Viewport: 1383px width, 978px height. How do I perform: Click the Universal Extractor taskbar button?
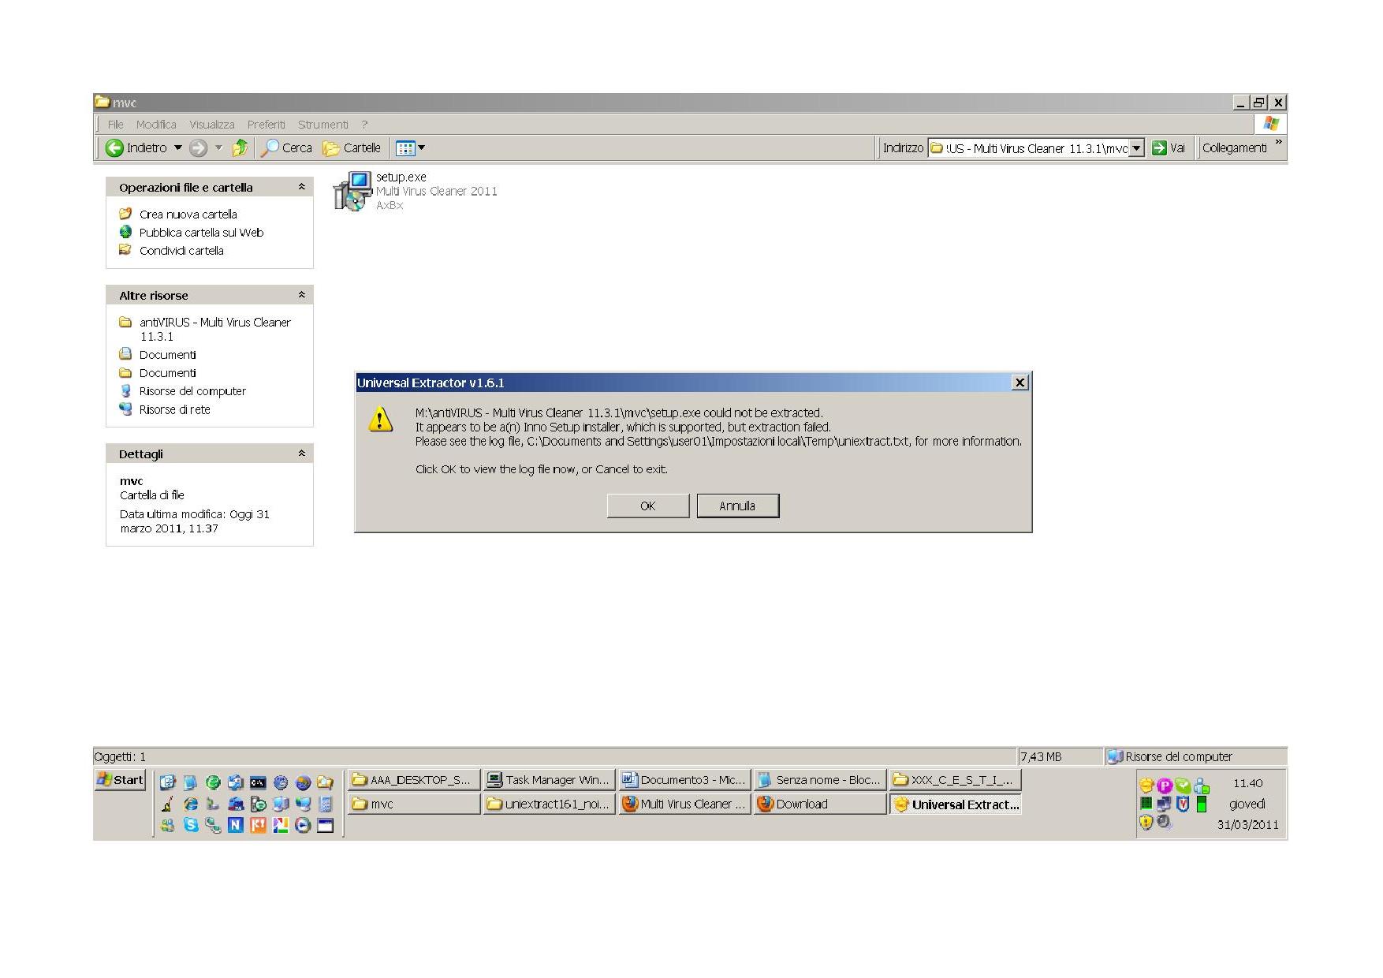coord(956,804)
